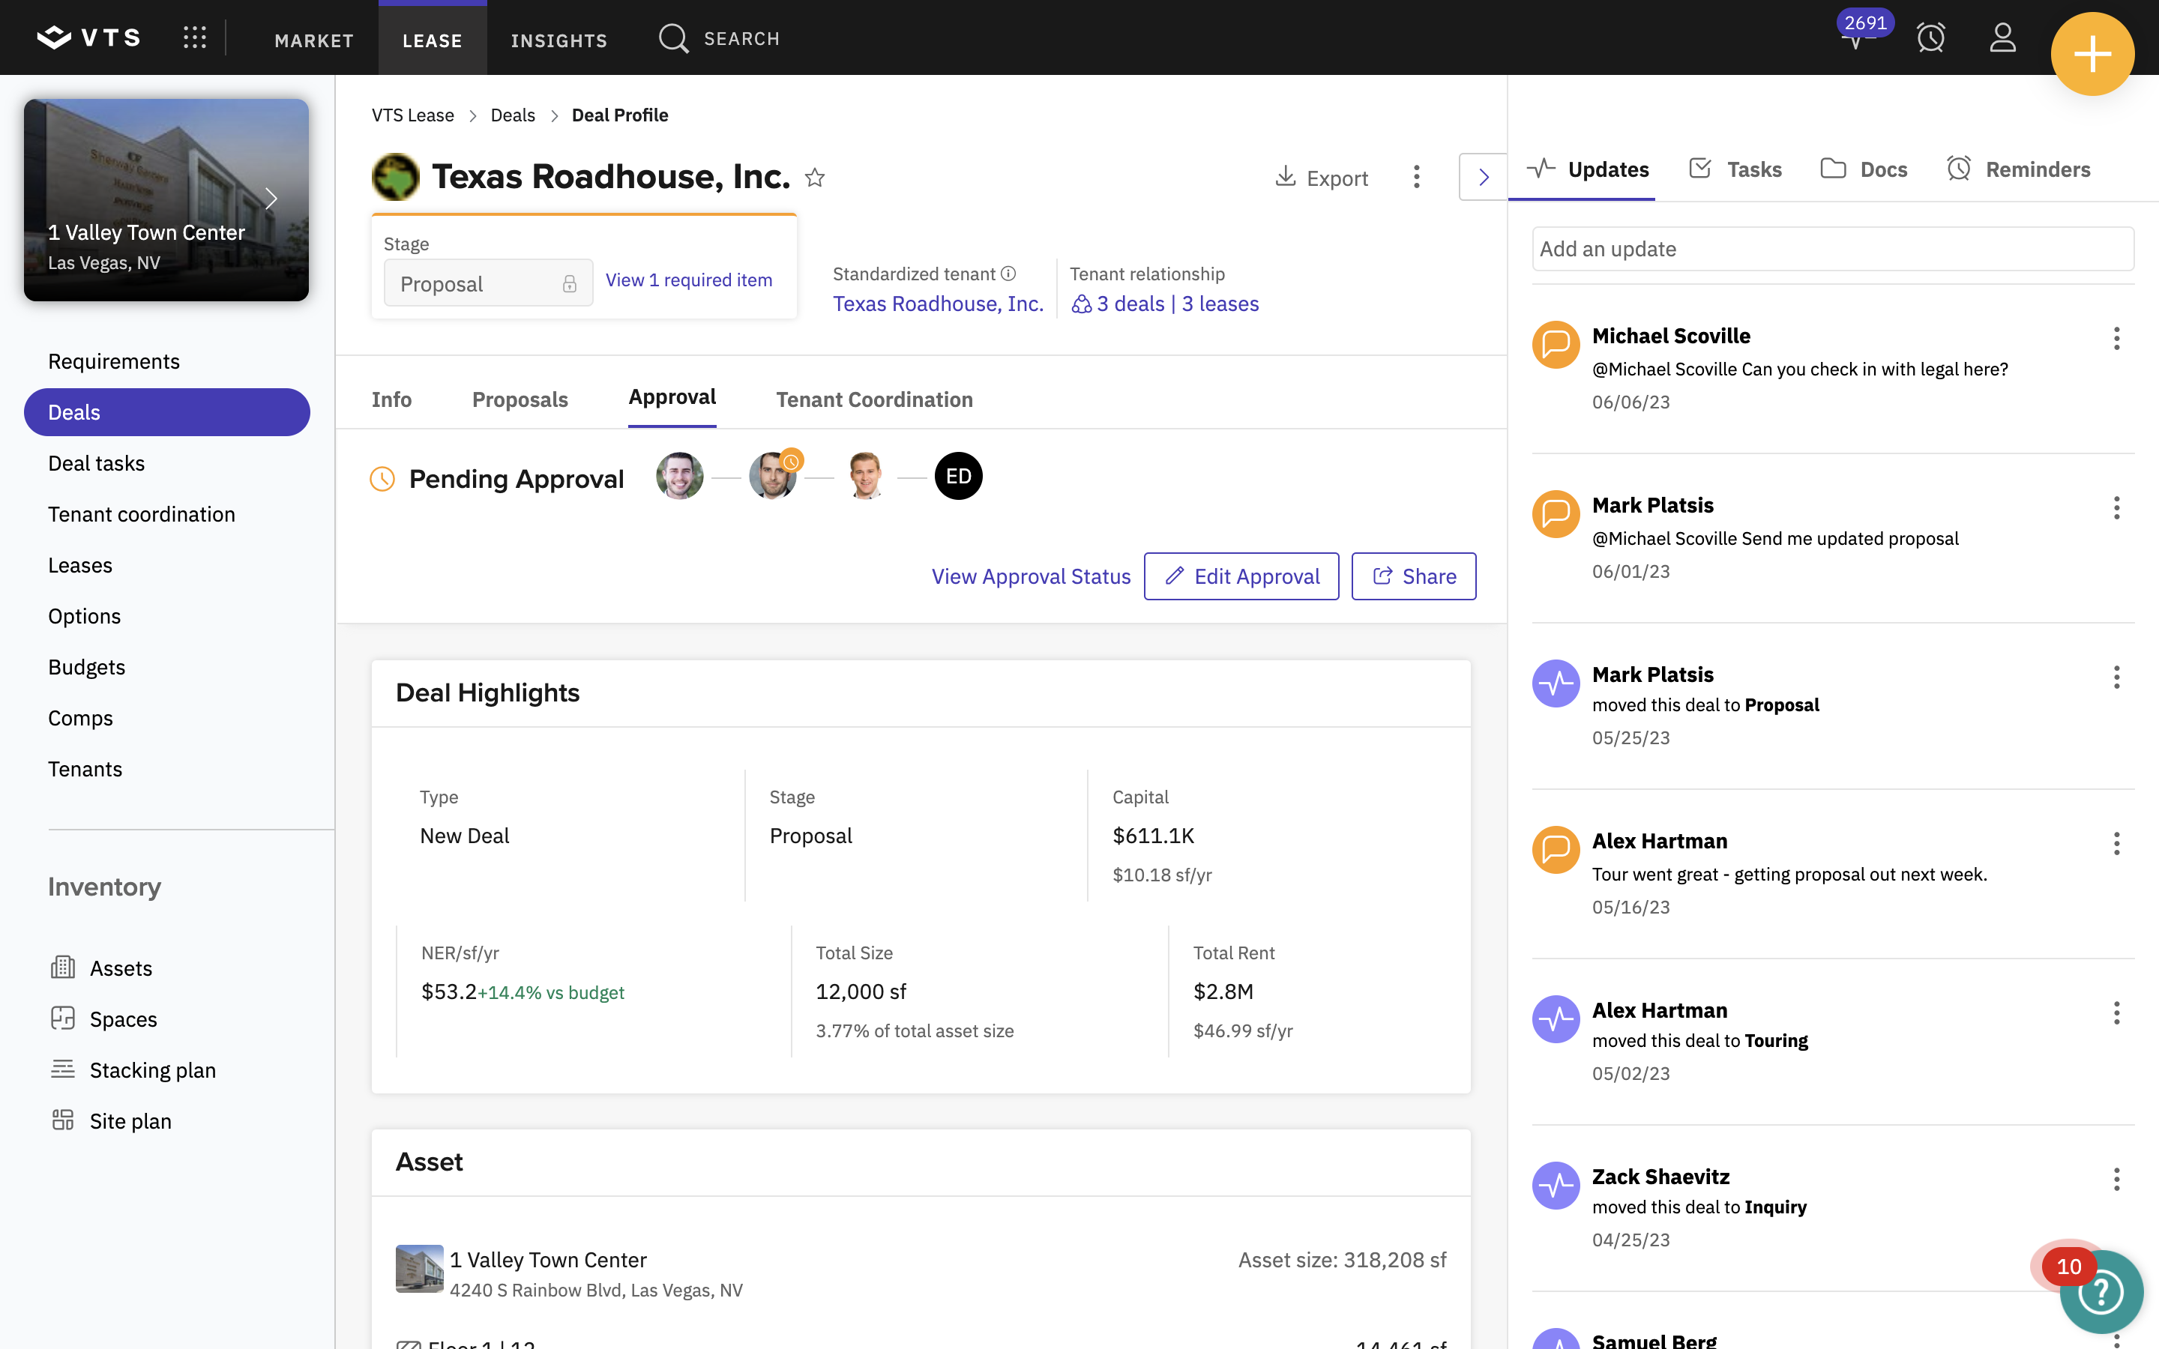Open the reminders alarm icon in top bar

pyautogui.click(x=1930, y=37)
